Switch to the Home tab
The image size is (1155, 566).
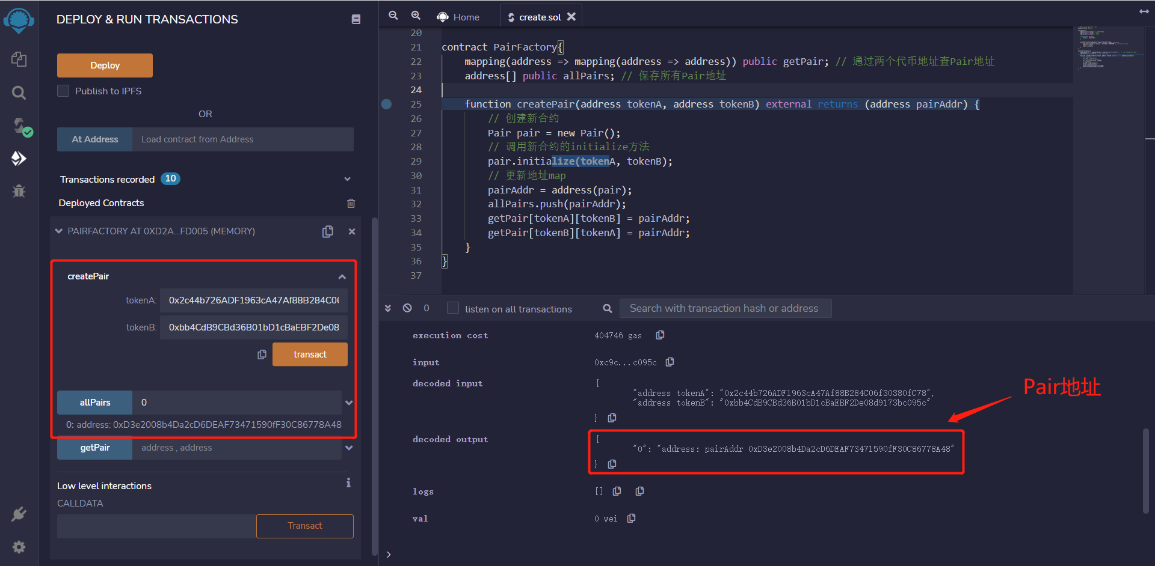coord(458,17)
